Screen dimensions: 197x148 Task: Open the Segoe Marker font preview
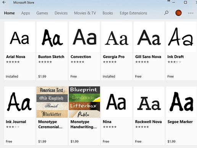pyautogui.click(x=181, y=102)
